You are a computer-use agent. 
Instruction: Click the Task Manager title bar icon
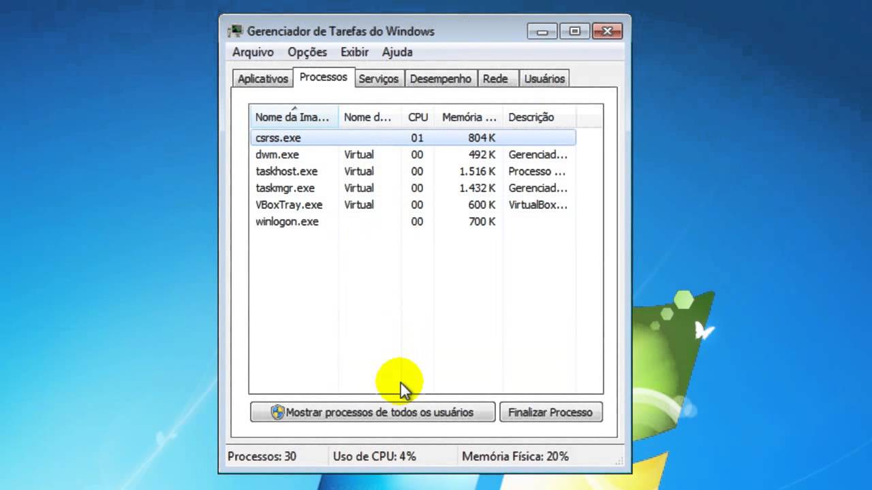tap(235, 31)
